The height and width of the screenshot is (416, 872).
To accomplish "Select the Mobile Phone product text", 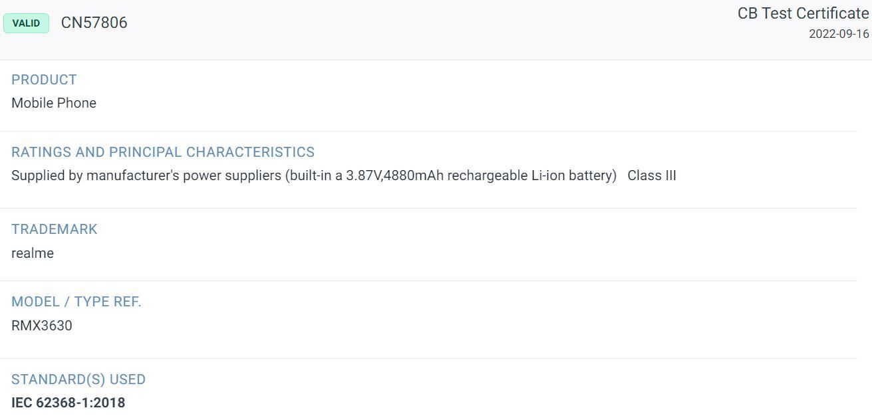I will pyautogui.click(x=54, y=103).
